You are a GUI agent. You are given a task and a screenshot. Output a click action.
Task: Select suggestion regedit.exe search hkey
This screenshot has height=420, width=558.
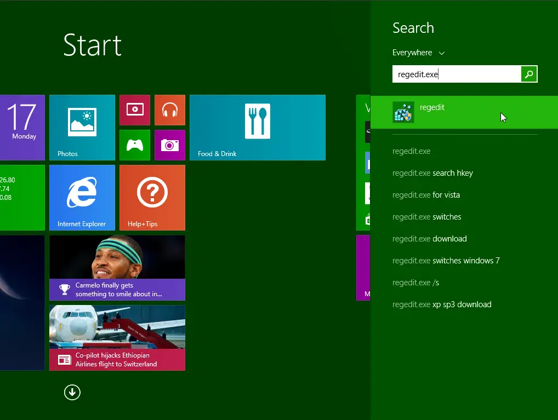(x=432, y=173)
